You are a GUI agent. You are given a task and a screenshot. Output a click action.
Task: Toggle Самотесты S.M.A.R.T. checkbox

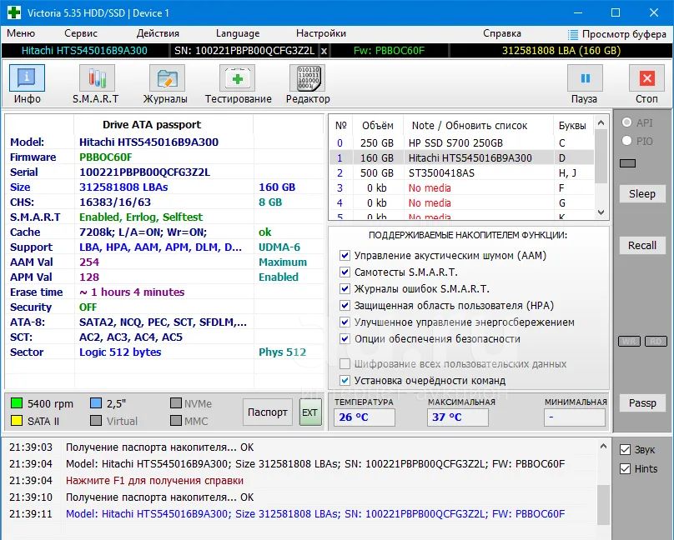coord(345,272)
